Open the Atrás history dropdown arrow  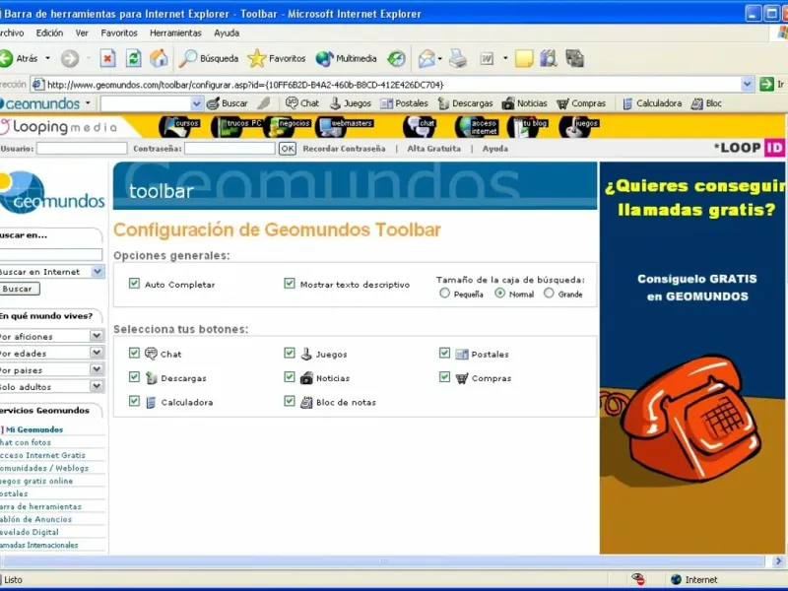point(47,59)
